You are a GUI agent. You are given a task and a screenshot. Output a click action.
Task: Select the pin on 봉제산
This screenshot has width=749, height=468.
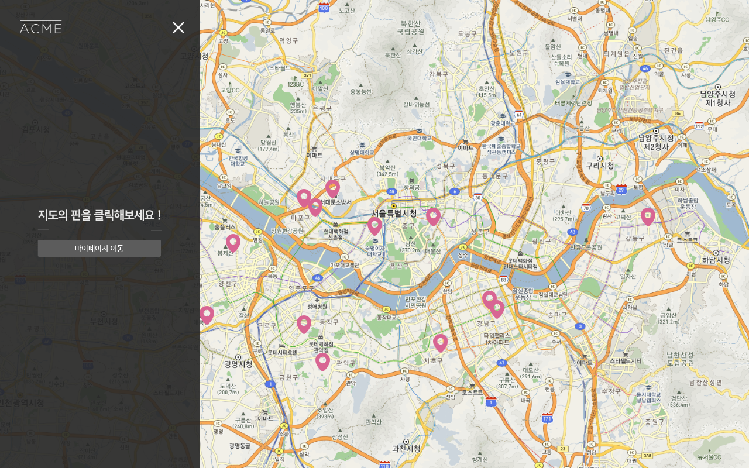[233, 243]
